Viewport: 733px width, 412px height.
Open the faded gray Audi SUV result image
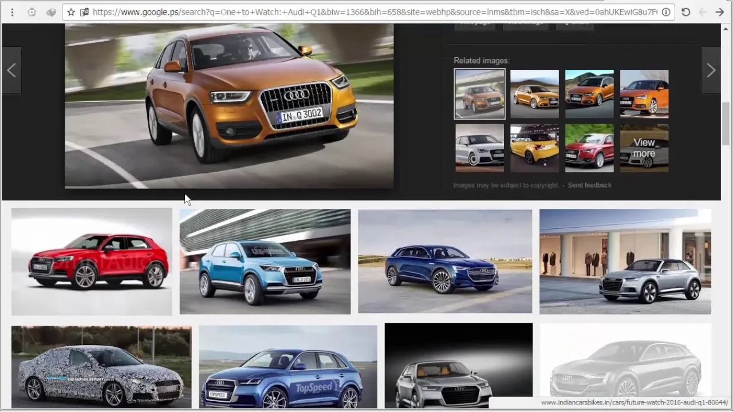tap(625, 360)
